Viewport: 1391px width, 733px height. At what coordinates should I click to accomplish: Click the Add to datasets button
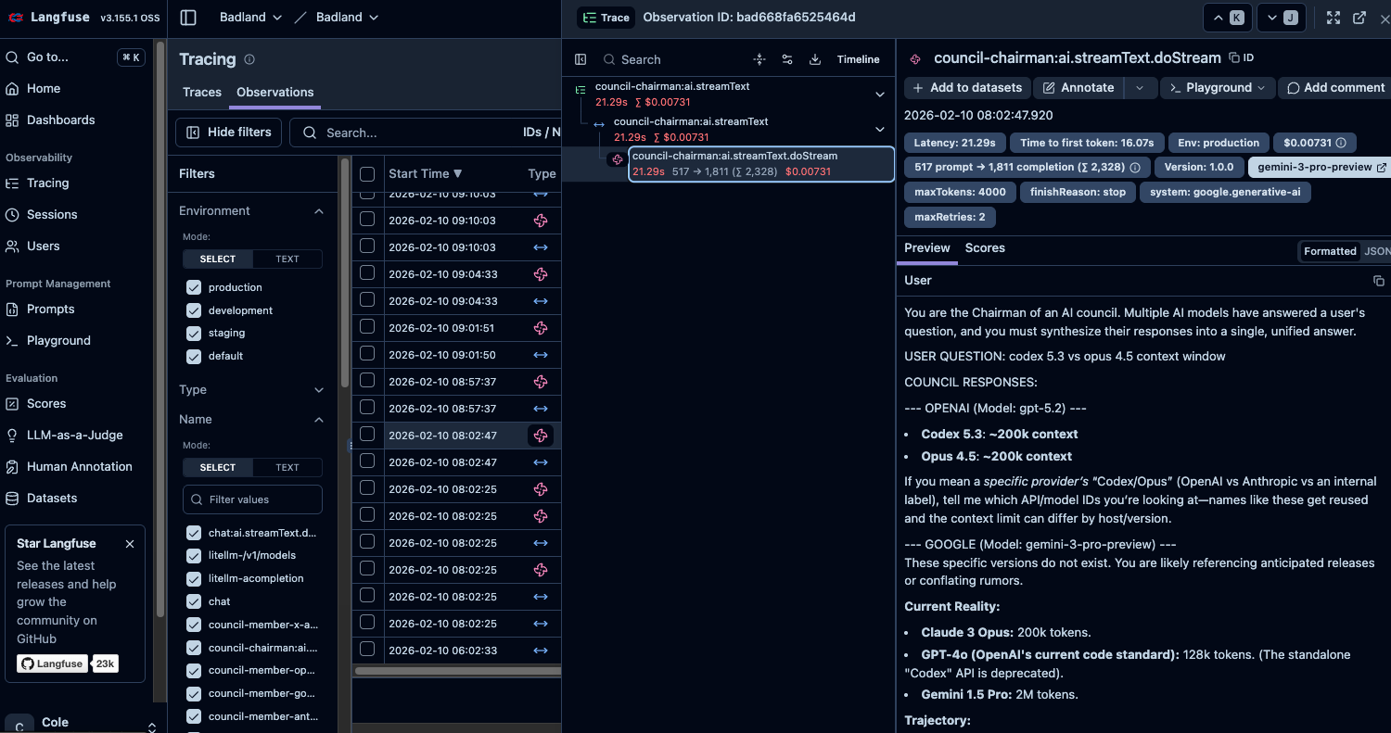point(967,87)
